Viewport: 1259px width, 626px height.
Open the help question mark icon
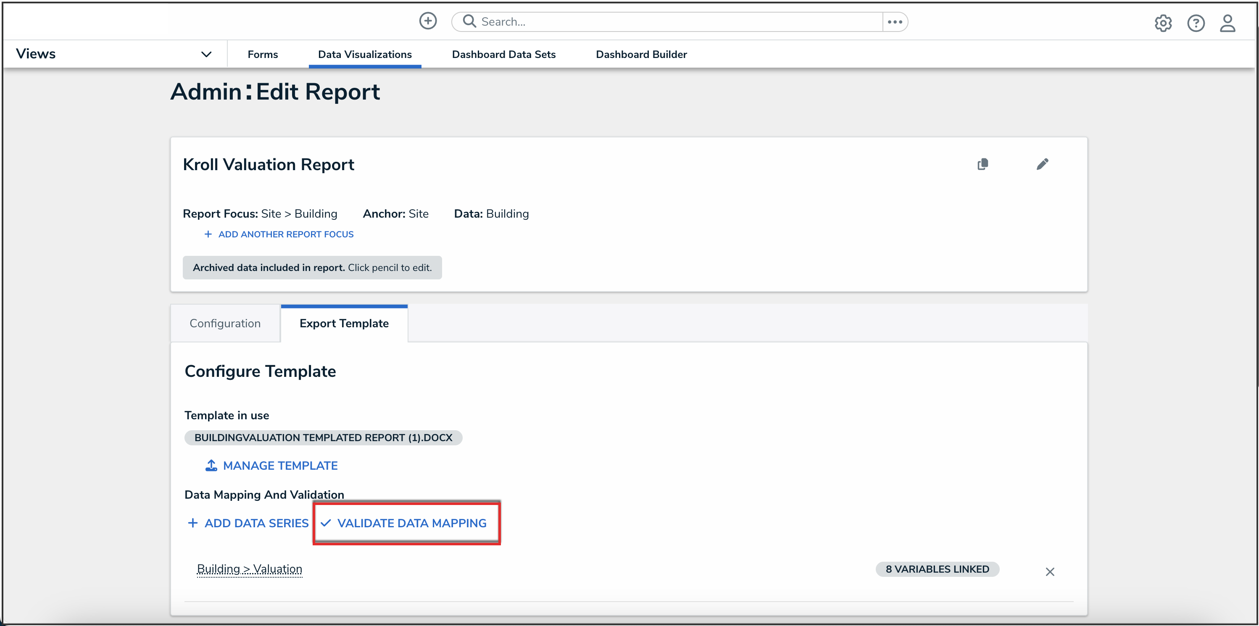pos(1196,23)
